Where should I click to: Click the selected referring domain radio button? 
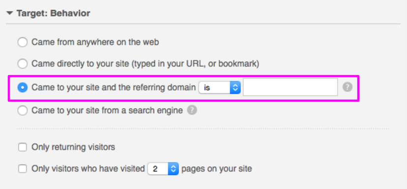click(23, 88)
